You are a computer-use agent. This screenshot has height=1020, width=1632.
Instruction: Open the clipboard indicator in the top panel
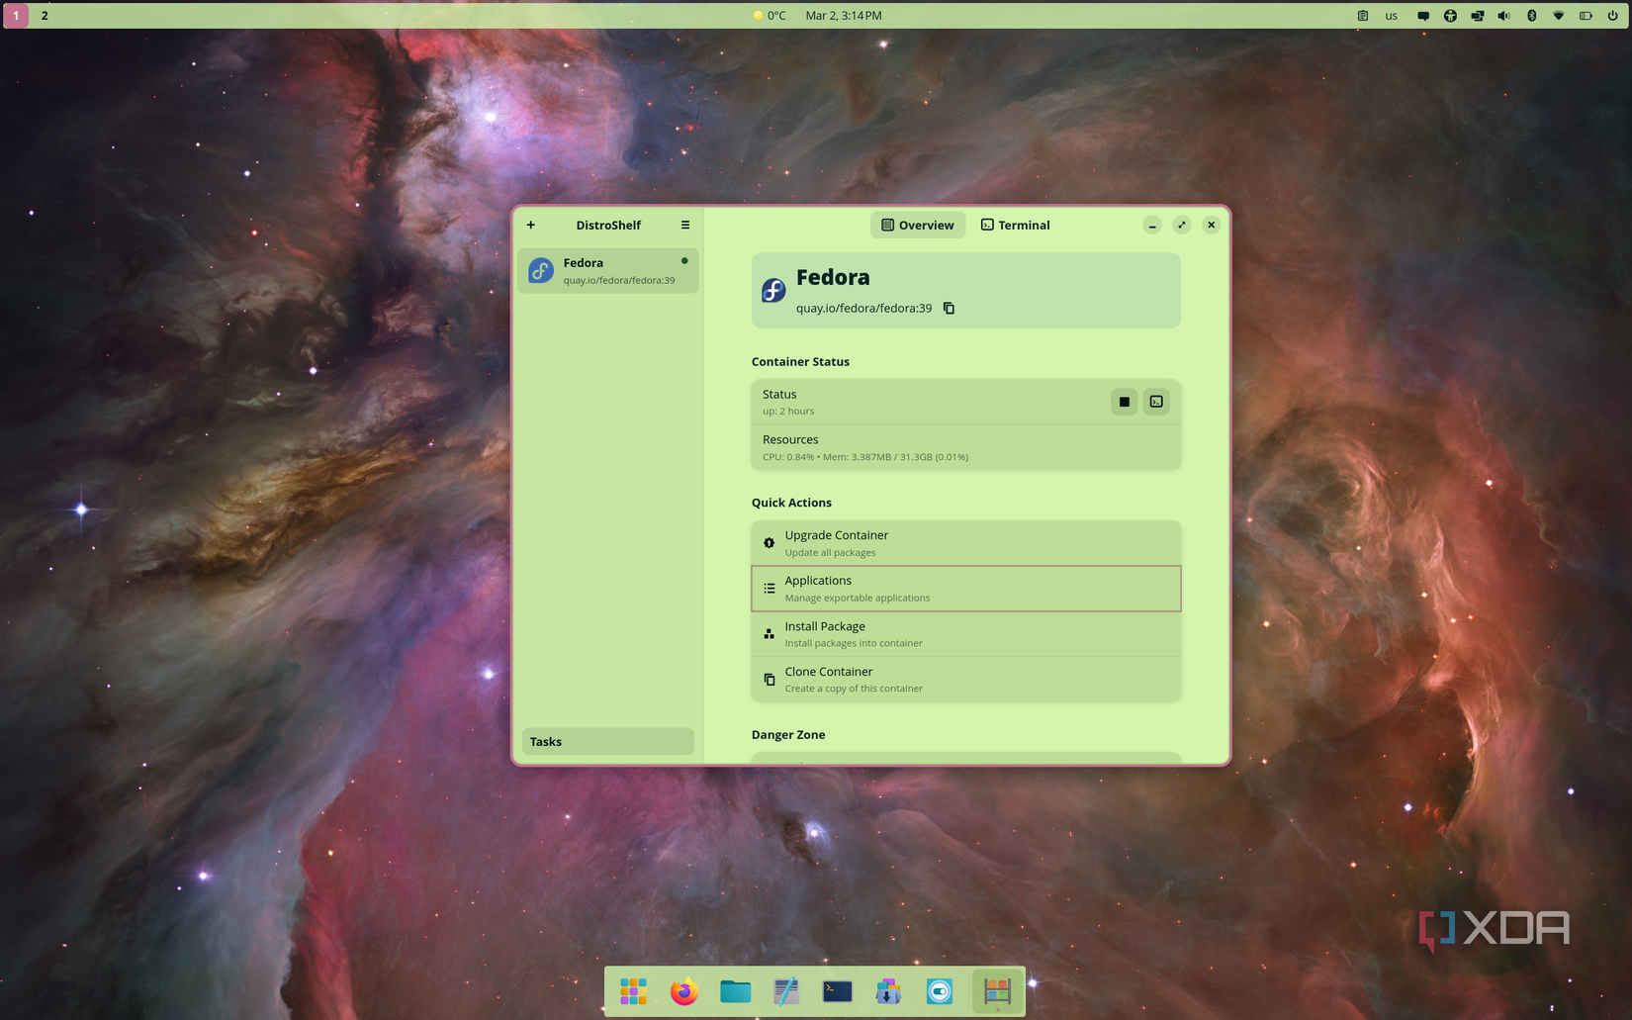[x=1363, y=16]
